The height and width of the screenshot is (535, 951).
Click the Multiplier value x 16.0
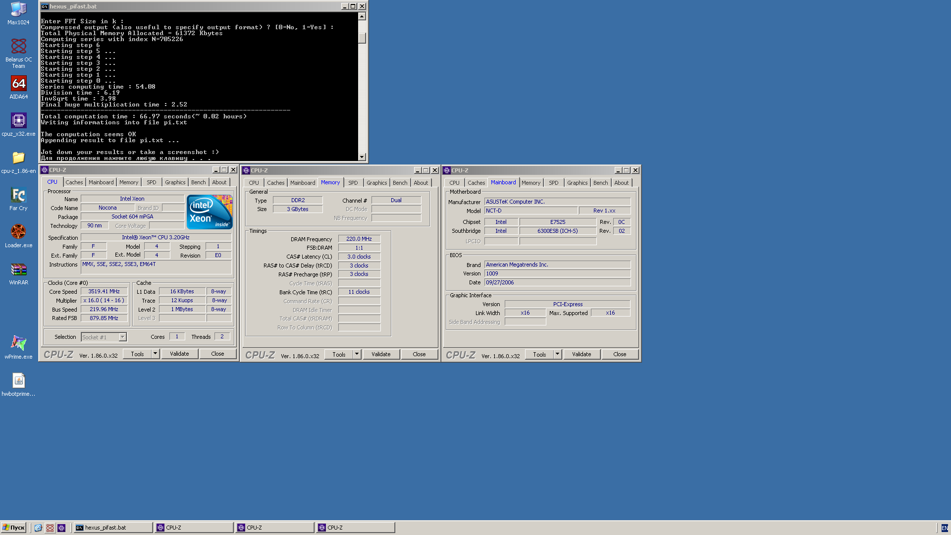tap(104, 300)
